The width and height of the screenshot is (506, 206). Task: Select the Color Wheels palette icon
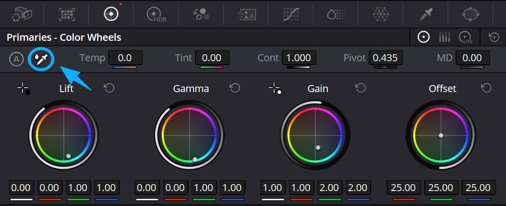point(111,14)
